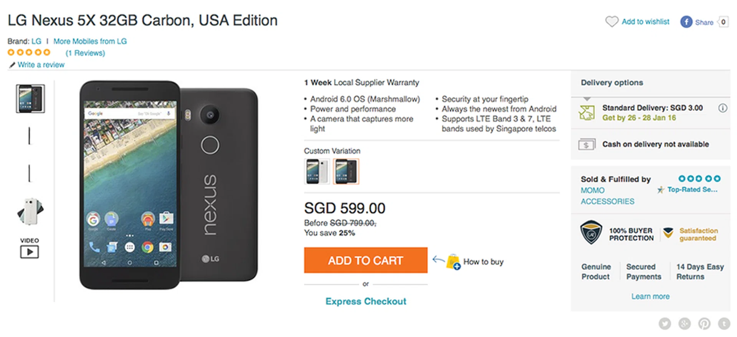Image resolution: width=737 pixels, height=337 pixels.
Task: Click the info icon beside Standard Delivery
Action: [722, 108]
